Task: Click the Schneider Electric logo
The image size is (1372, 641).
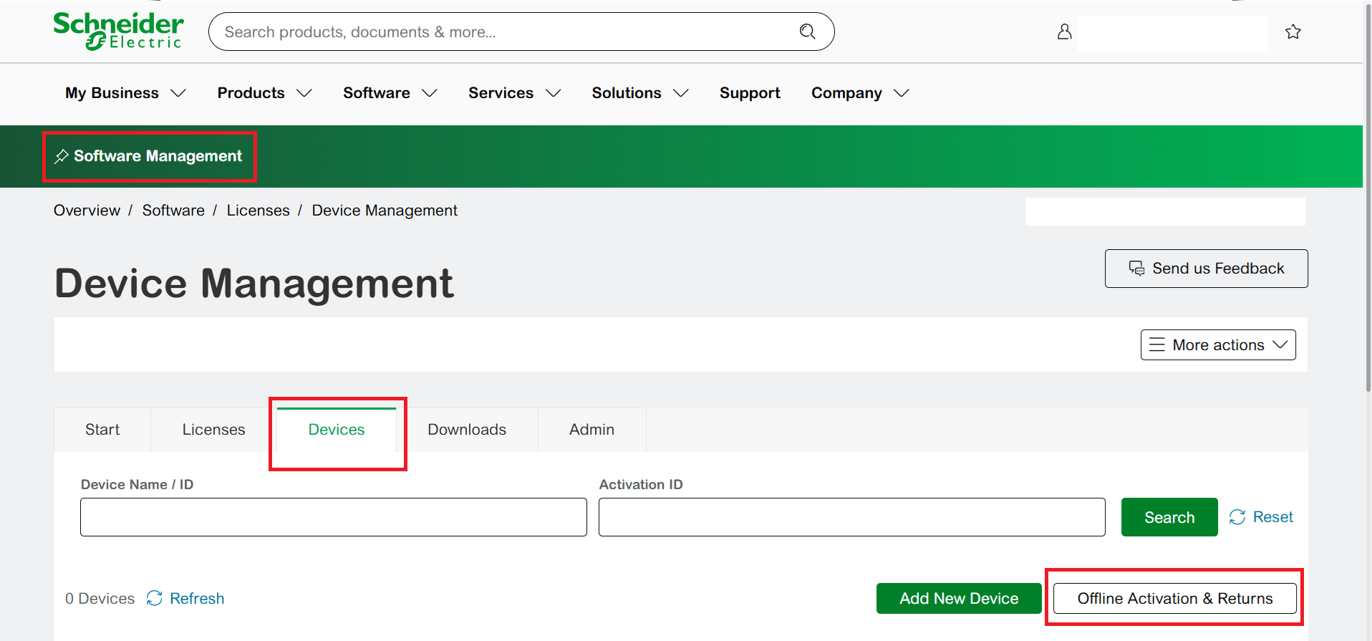Action: [x=118, y=32]
